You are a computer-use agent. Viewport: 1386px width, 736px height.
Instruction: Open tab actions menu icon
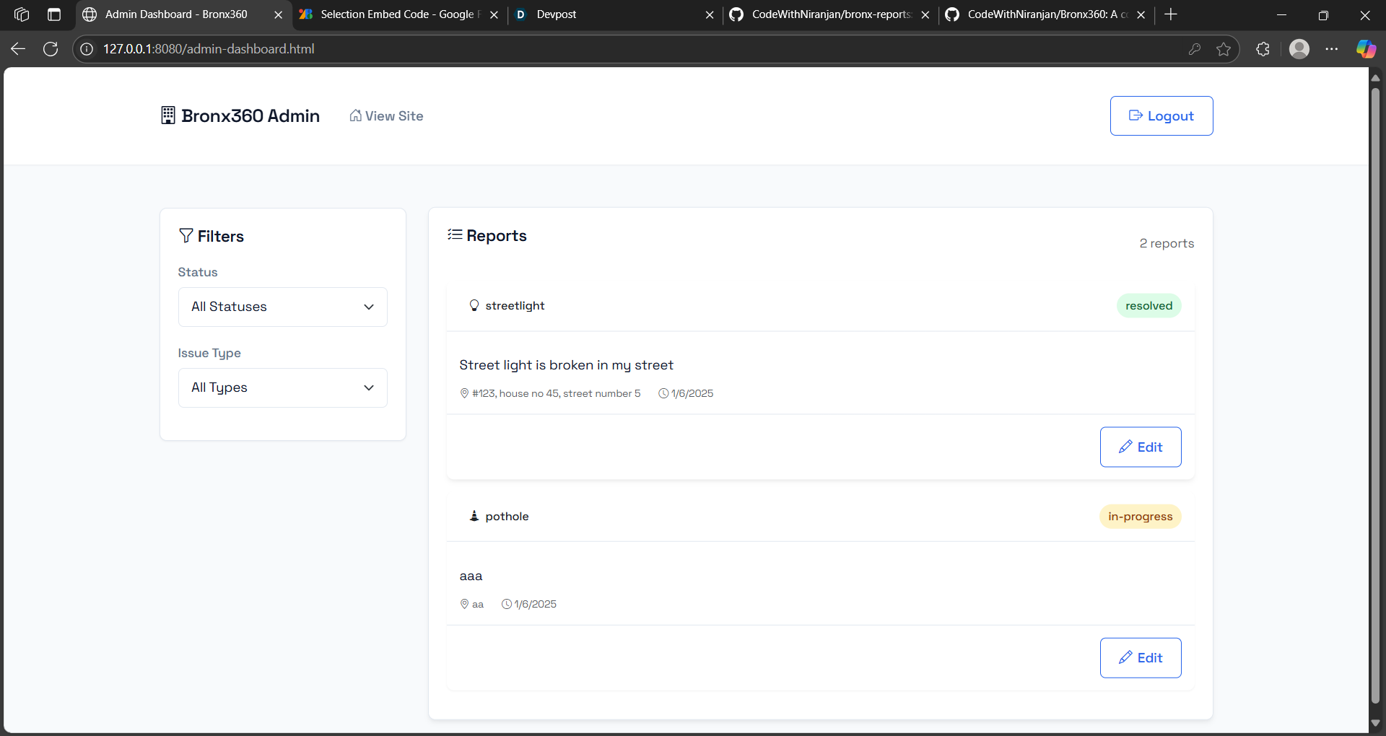click(x=54, y=14)
